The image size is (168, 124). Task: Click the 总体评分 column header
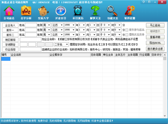tap(156, 55)
